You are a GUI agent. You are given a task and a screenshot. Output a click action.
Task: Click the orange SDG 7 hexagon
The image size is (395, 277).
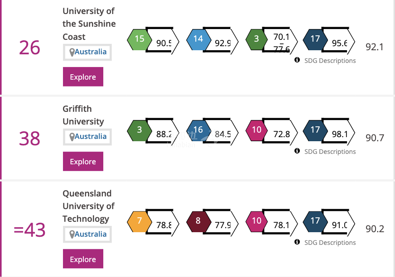tap(140, 221)
